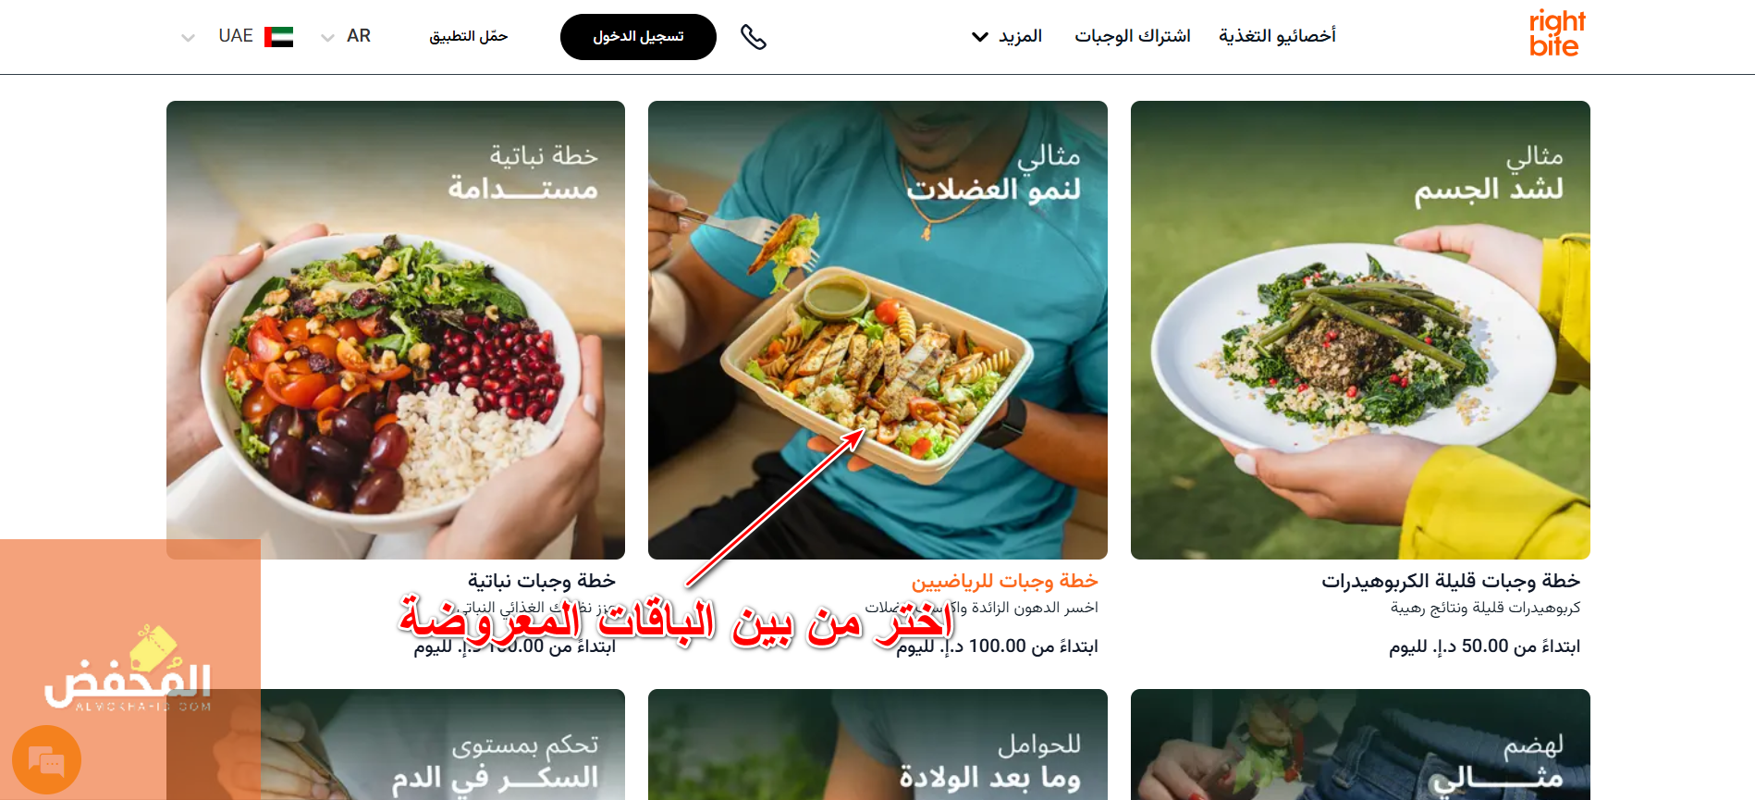Click حمّل التطبيق download app link
1755x800 pixels.
[468, 36]
